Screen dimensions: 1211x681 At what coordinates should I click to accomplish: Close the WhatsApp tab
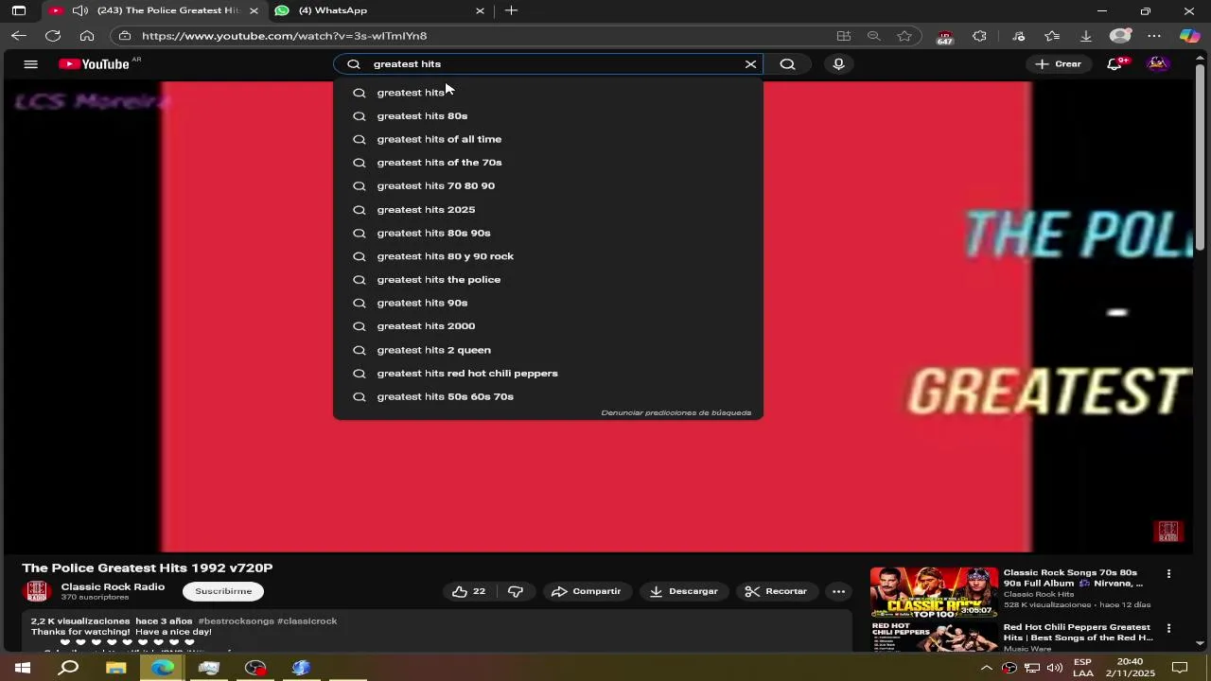[x=480, y=10]
